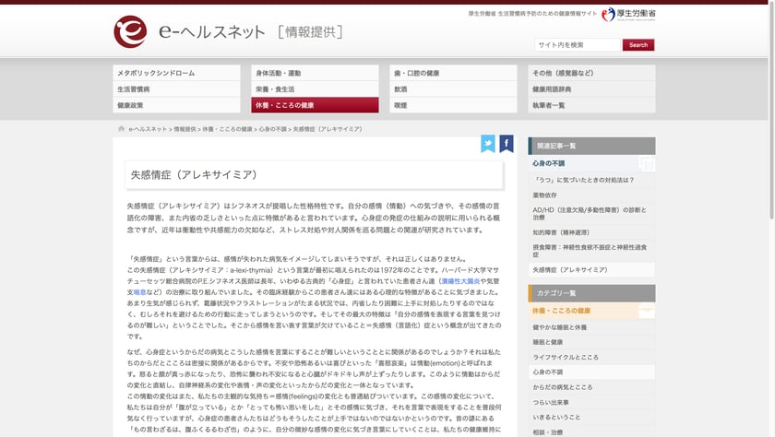Click the サイト内を検索 search field
This screenshot has height=437, width=775.
click(x=578, y=45)
